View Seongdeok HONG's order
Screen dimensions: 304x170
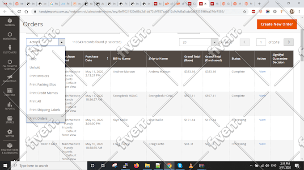point(262,96)
